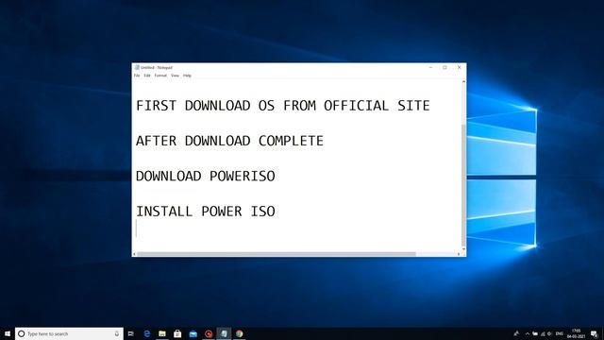Click the line 'AFTER DOWNLOAD COMPLETE'

pyautogui.click(x=229, y=141)
